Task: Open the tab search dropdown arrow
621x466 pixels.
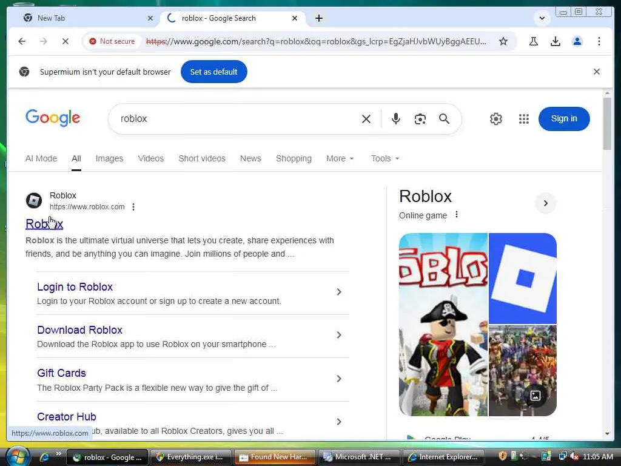Action: tap(542, 18)
